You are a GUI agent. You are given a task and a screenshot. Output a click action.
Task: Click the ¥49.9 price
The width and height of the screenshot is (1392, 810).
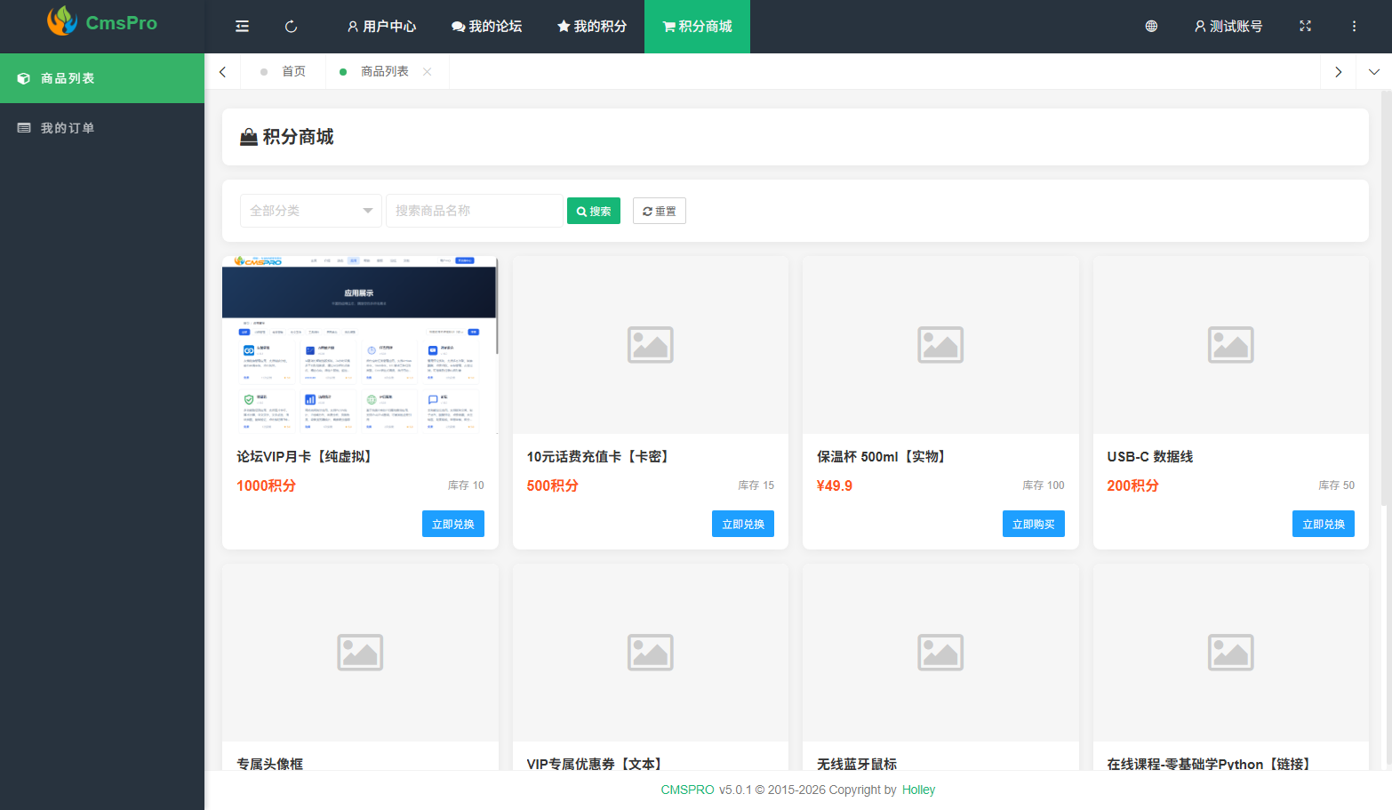[835, 485]
